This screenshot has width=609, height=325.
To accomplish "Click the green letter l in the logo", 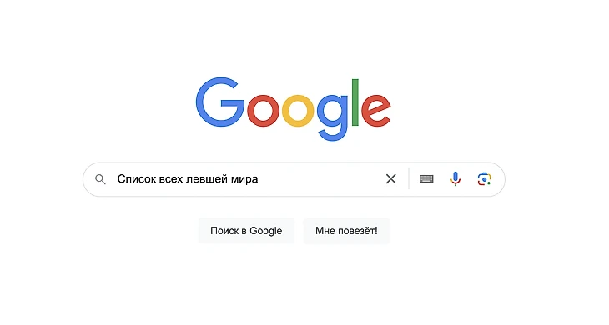I will (355, 102).
